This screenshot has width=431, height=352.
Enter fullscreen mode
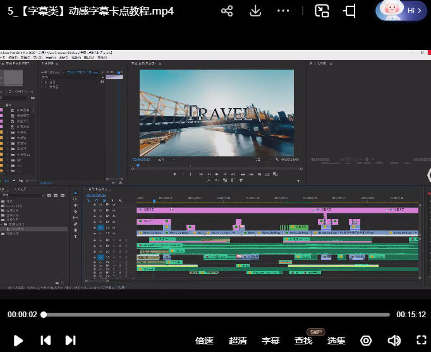click(x=421, y=341)
